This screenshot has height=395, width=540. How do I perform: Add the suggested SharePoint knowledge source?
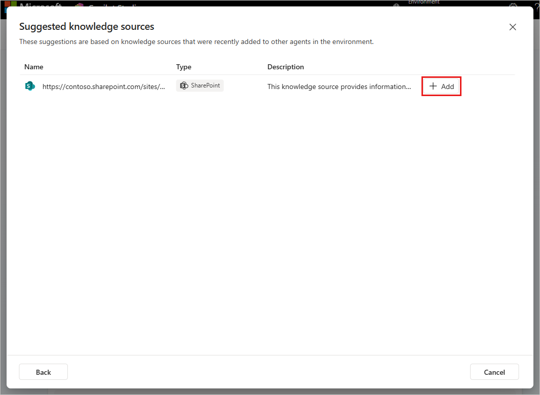[441, 86]
